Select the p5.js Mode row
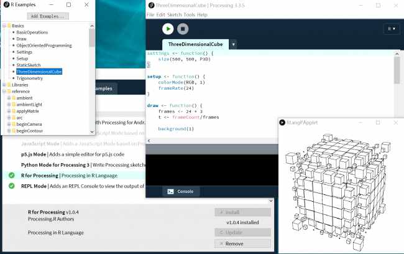Image resolution: width=404 pixels, height=254 pixels. (74, 154)
